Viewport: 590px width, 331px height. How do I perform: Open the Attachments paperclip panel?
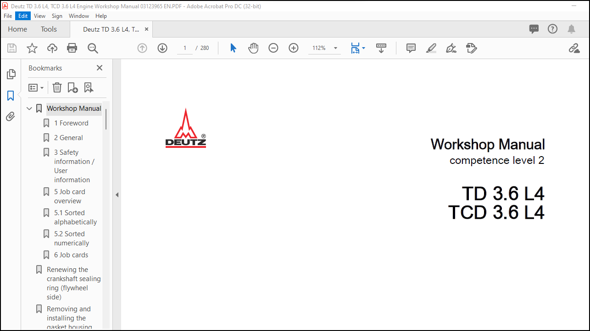(x=11, y=117)
